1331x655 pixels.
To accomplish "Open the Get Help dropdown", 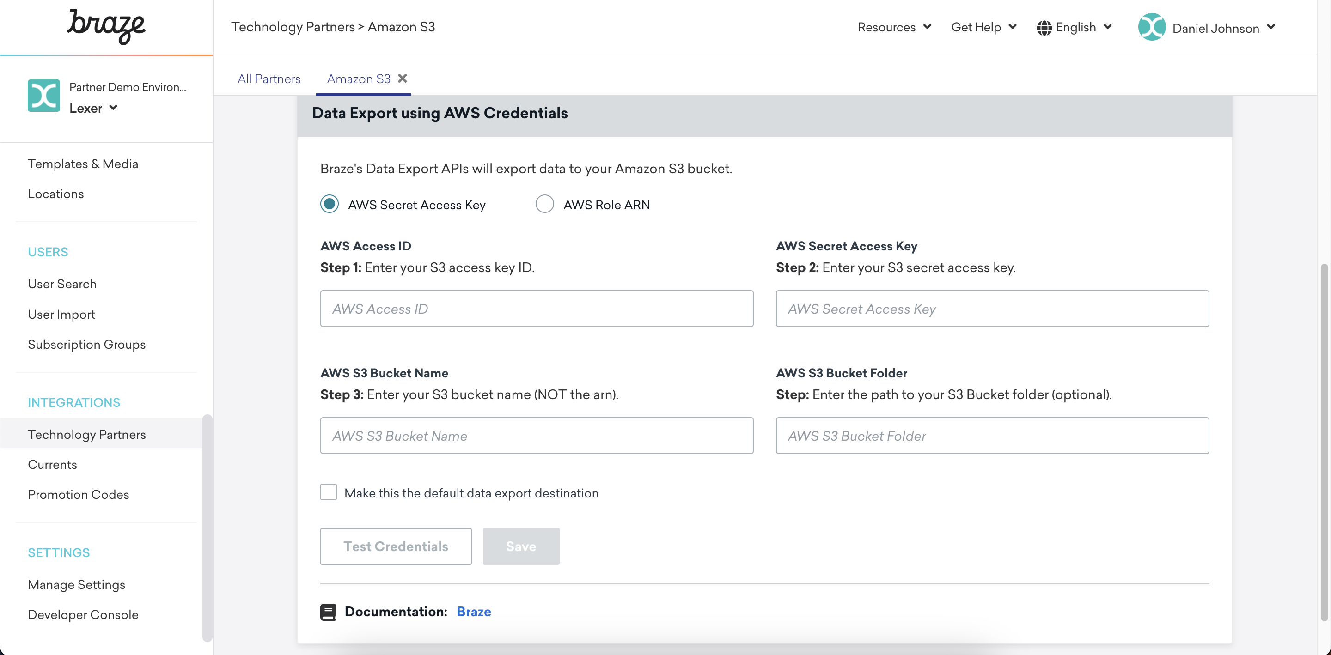I will click(984, 27).
